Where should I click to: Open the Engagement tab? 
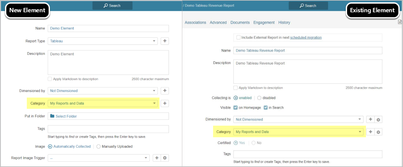pyautogui.click(x=264, y=22)
